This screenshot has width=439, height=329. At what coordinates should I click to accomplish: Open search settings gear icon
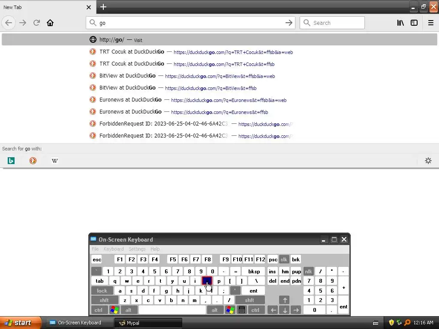coord(428,161)
